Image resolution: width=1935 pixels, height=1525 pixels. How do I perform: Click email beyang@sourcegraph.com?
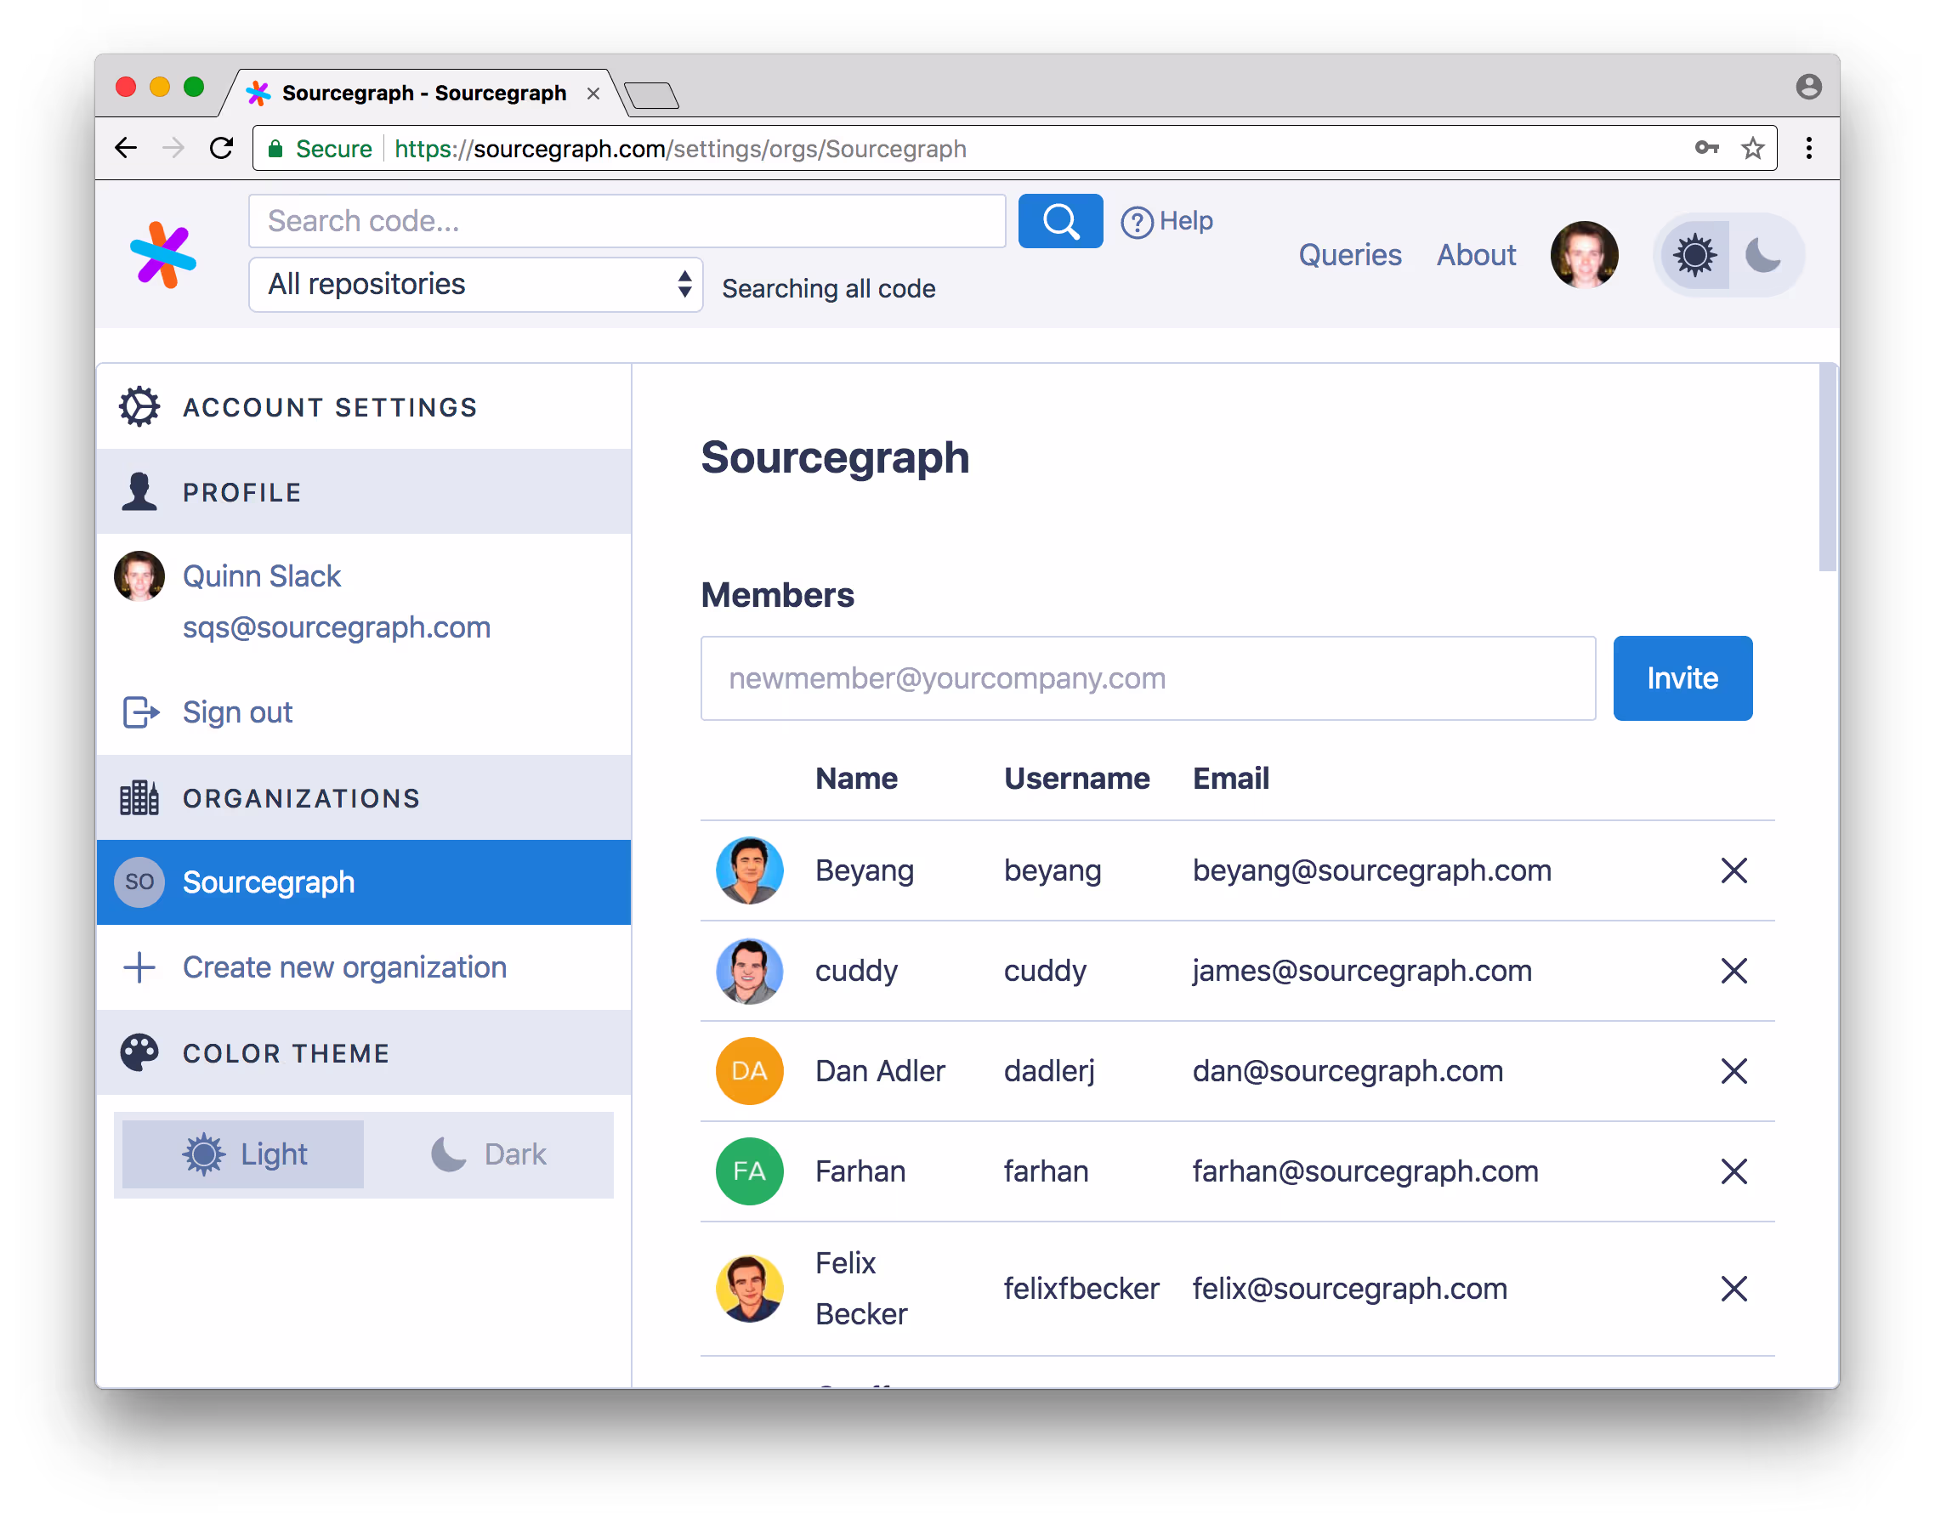pos(1371,870)
